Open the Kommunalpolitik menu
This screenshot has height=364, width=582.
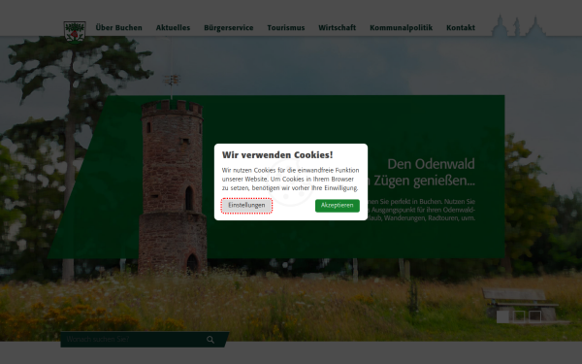pos(402,27)
